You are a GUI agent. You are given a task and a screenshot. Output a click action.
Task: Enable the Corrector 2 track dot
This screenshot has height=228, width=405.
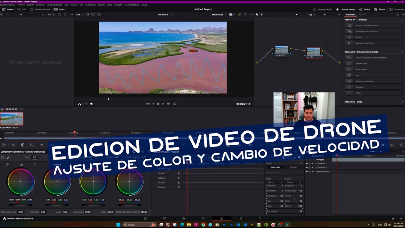pyautogui.click(x=307, y=168)
